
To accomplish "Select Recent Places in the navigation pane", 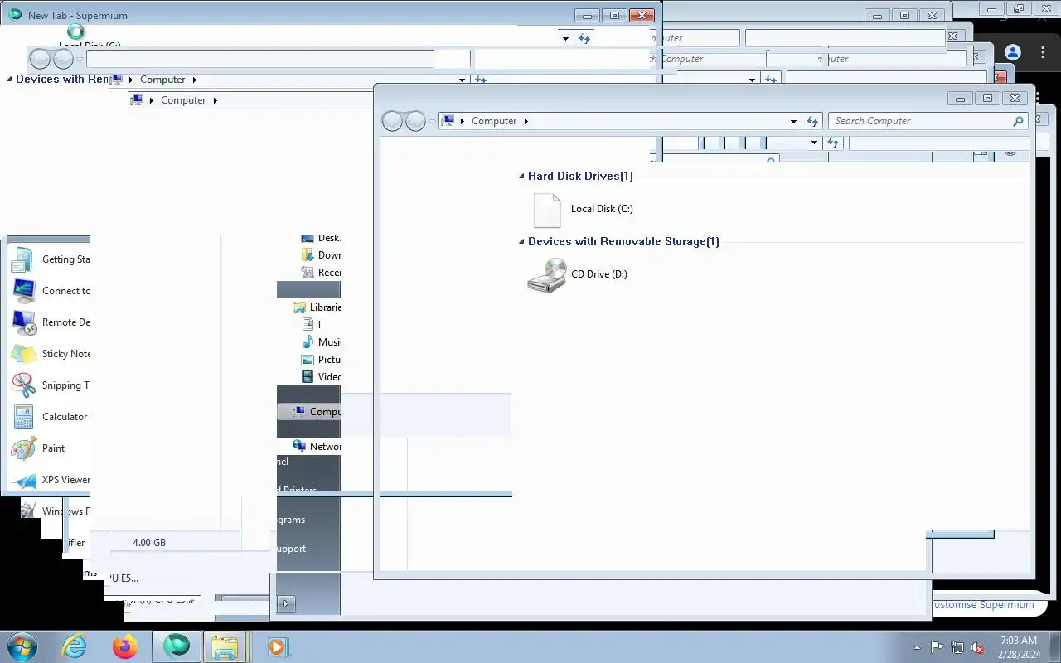I will [x=321, y=273].
